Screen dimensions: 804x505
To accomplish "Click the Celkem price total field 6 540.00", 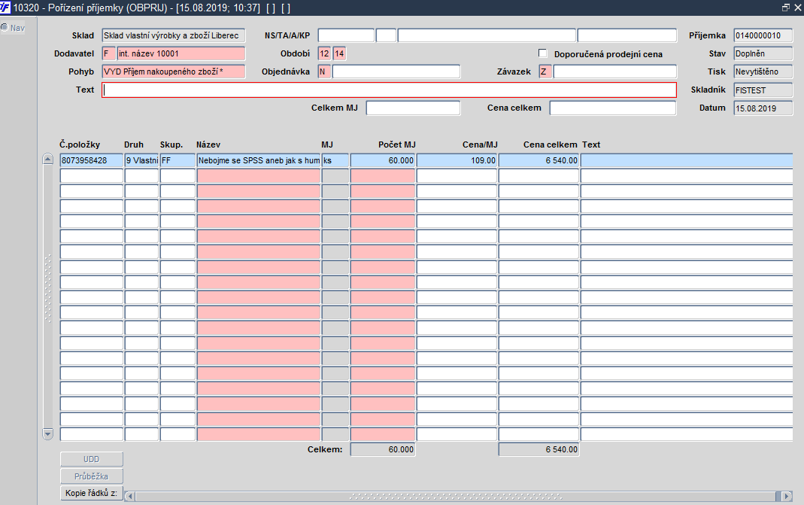I will (539, 449).
